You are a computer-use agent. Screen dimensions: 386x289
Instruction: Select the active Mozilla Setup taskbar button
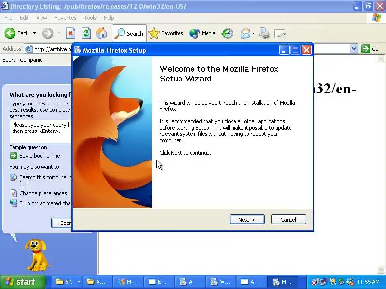283,282
